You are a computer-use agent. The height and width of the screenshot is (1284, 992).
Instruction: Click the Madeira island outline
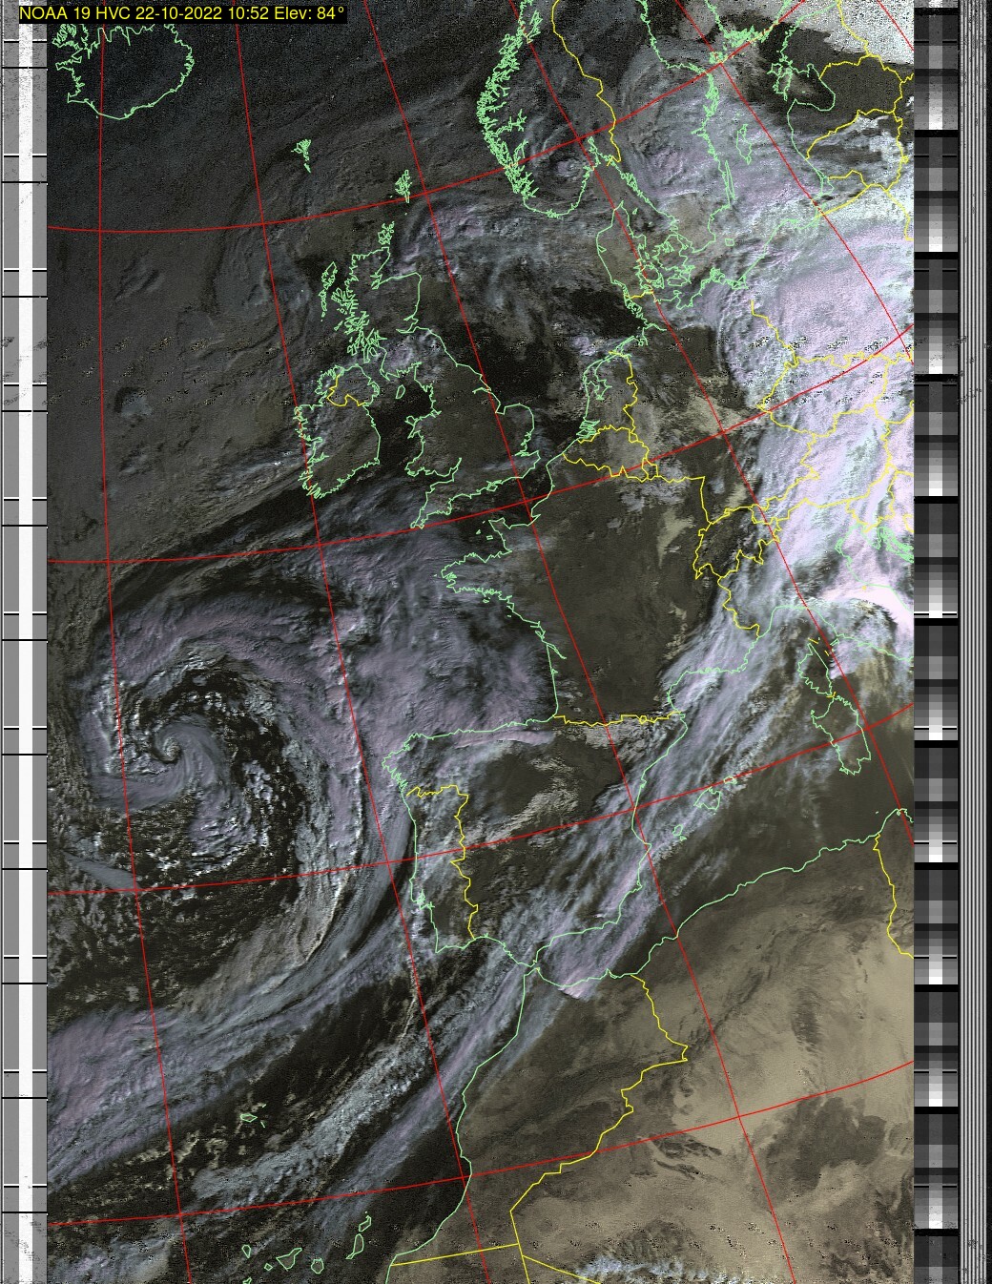click(x=251, y=1117)
